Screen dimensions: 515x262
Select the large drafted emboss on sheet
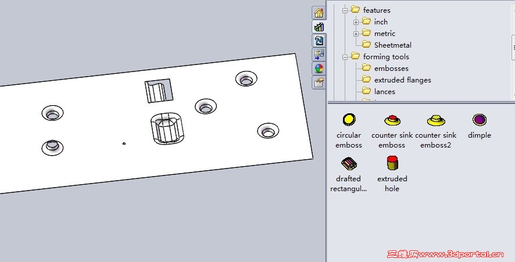point(167,128)
